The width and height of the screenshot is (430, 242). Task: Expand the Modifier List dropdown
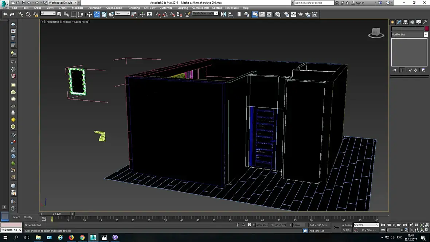pyautogui.click(x=409, y=35)
